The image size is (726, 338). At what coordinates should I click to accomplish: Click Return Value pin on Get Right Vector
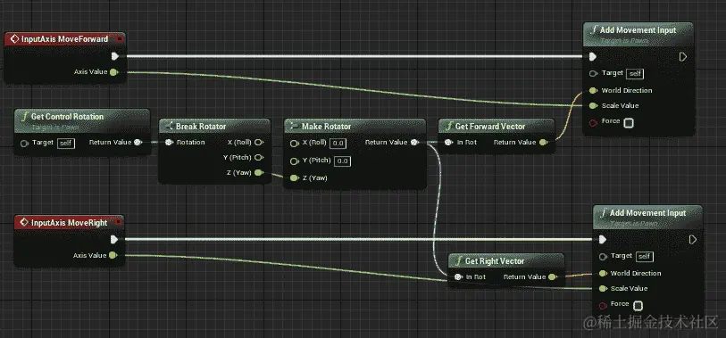[552, 277]
